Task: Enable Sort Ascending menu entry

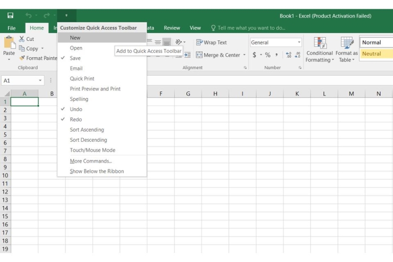Action: point(102,130)
